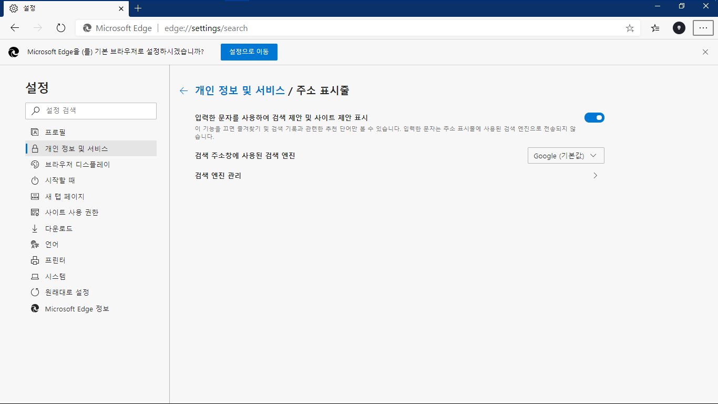Select 개인 정보 및 서비스 in the sidebar

(91, 148)
